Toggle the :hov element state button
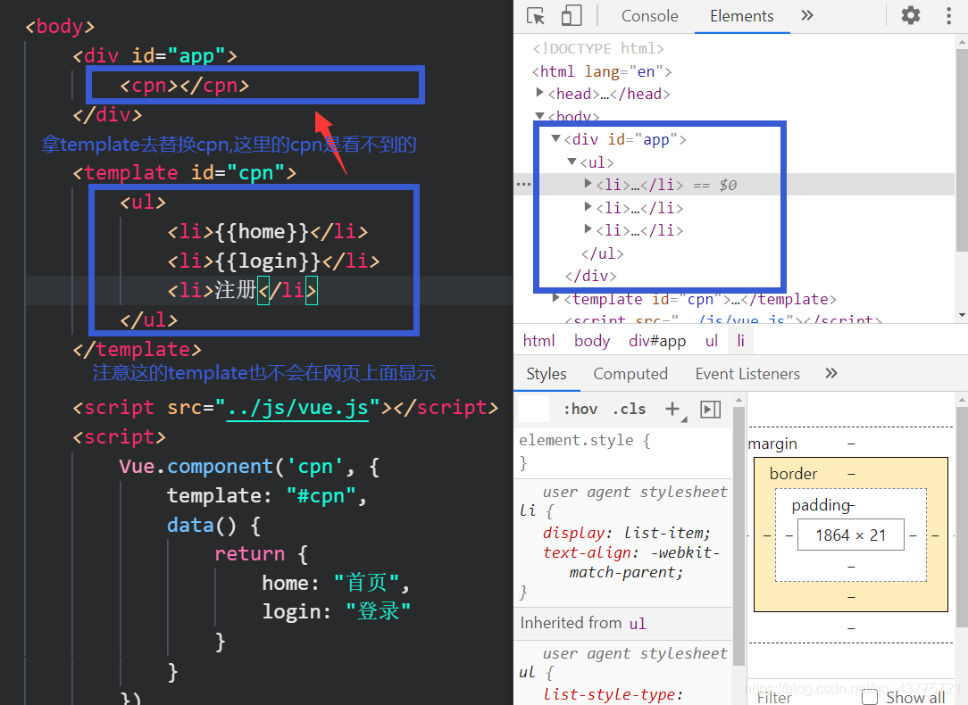This screenshot has height=705, width=968. (580, 409)
